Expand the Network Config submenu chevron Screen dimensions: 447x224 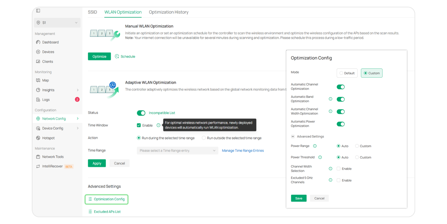[x=78, y=119]
